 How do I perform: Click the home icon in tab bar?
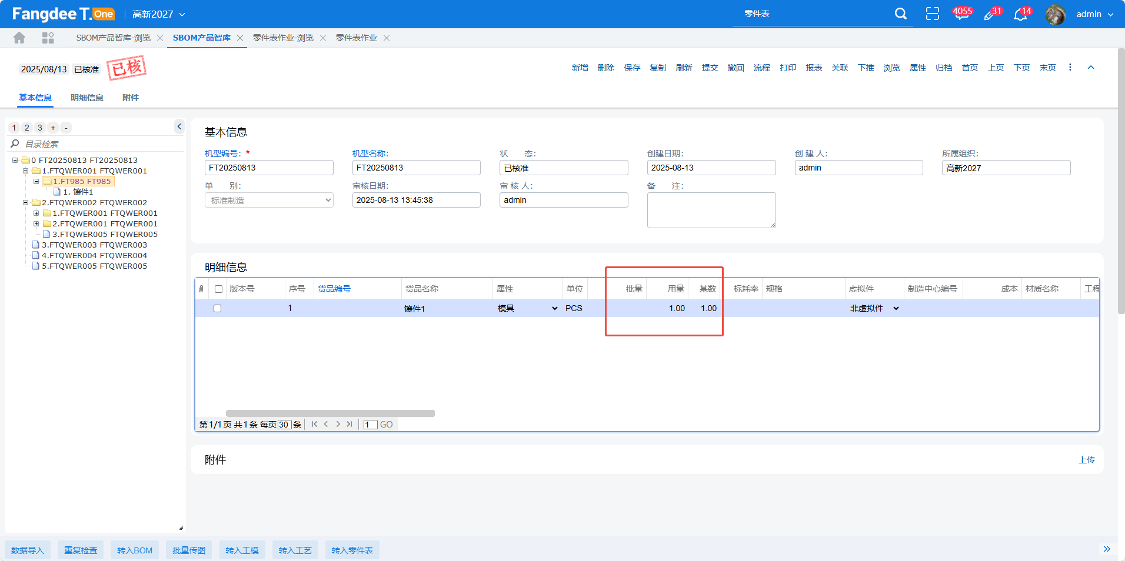click(19, 38)
